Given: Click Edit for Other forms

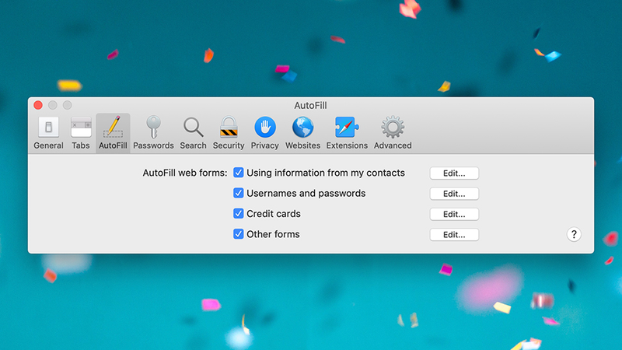Looking at the screenshot, I should 454,235.
